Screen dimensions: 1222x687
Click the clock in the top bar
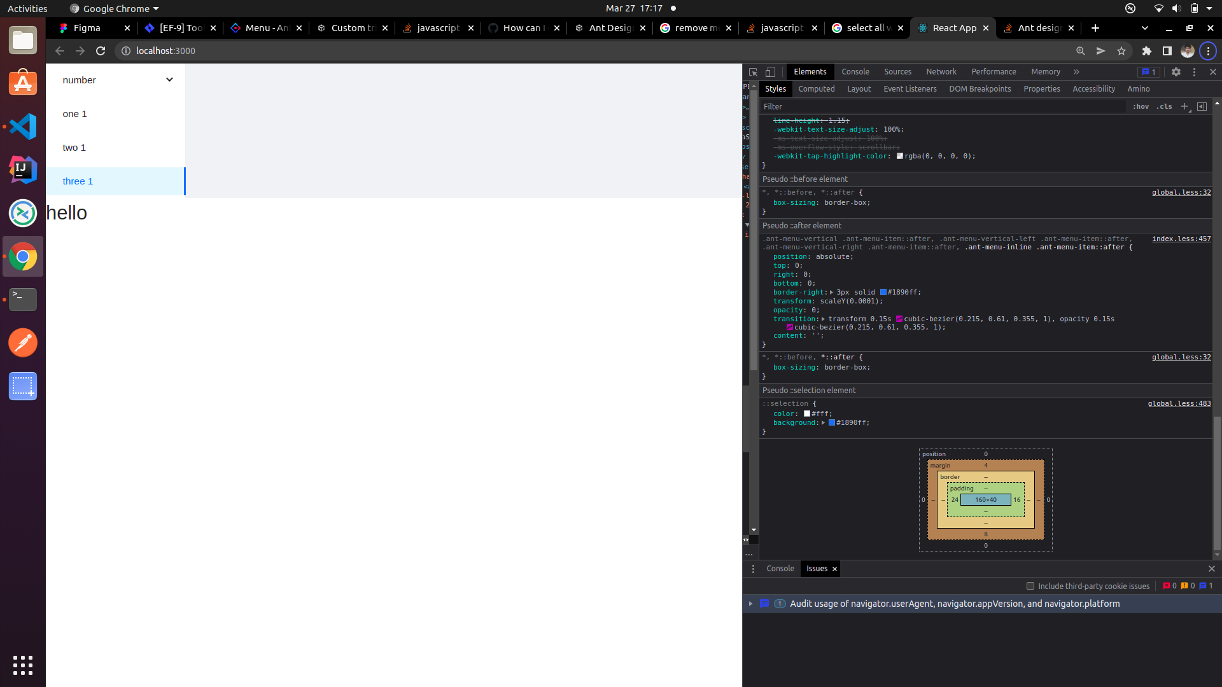(633, 8)
